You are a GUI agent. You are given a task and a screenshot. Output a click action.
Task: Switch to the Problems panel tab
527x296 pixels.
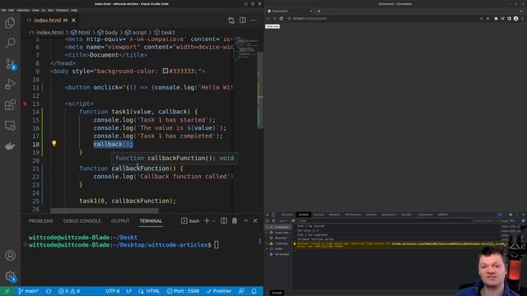tap(41, 221)
